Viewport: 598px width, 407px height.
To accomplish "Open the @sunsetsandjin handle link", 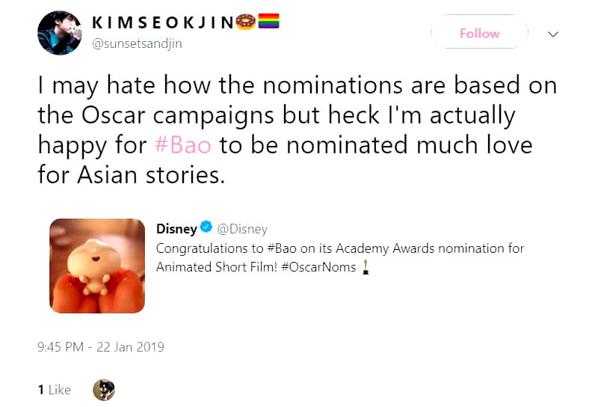I will click(137, 43).
